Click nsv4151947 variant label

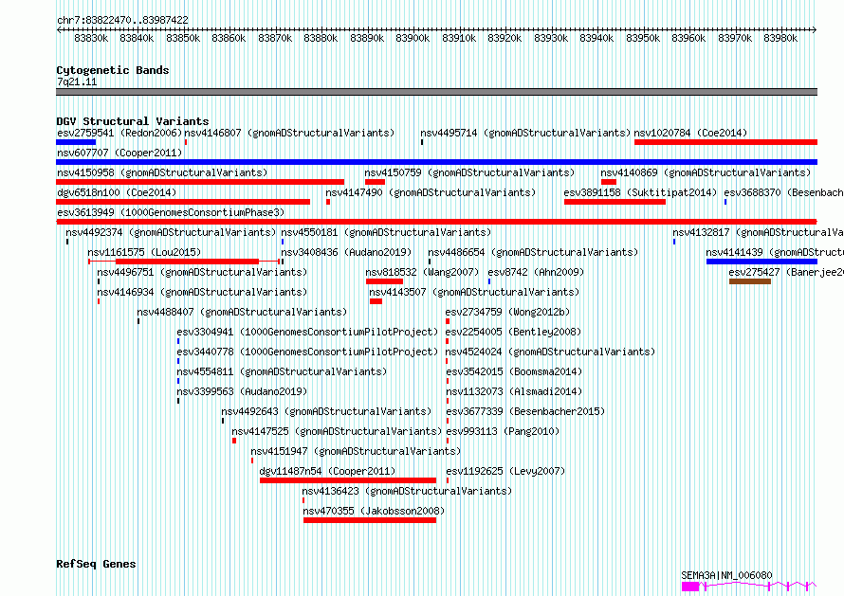click(x=356, y=451)
